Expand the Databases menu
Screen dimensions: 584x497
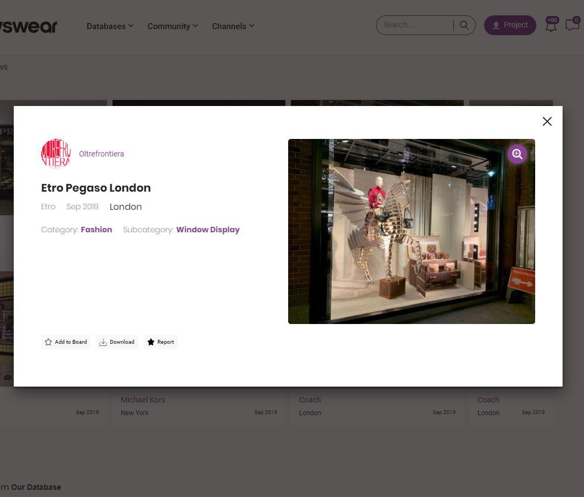click(x=110, y=26)
